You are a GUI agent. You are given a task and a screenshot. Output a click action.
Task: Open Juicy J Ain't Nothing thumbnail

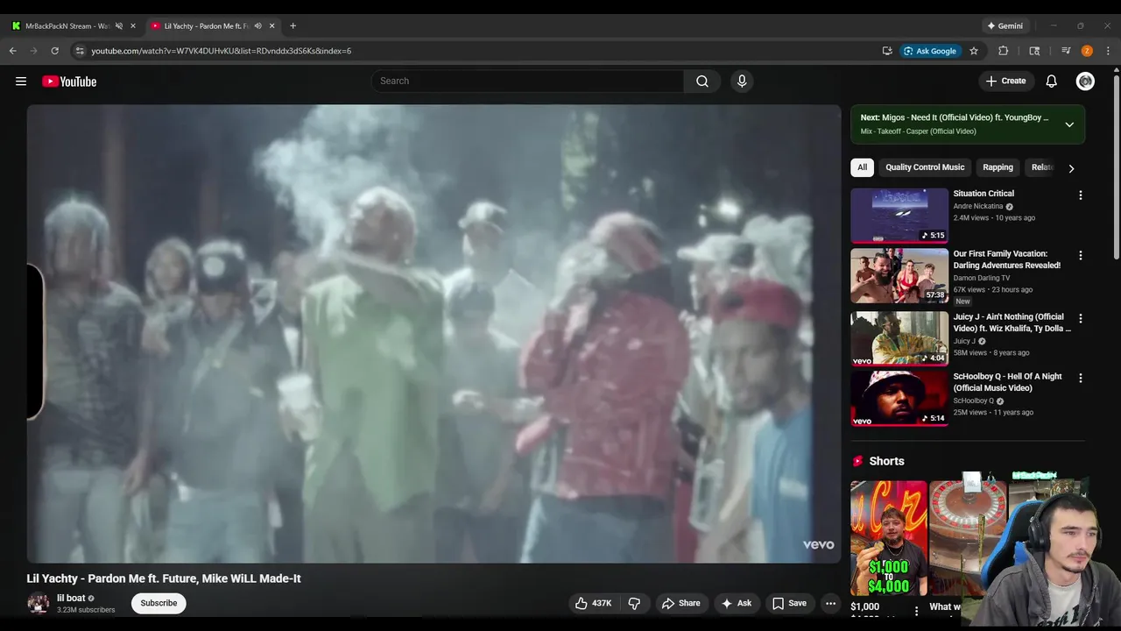coord(899,338)
